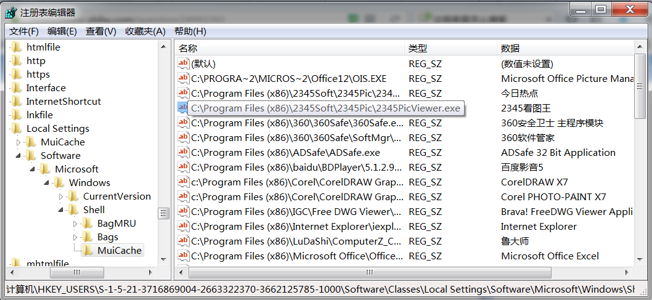The image size is (652, 300).
Task: Click the CurrentVersion folder icon
Action: click(x=73, y=196)
